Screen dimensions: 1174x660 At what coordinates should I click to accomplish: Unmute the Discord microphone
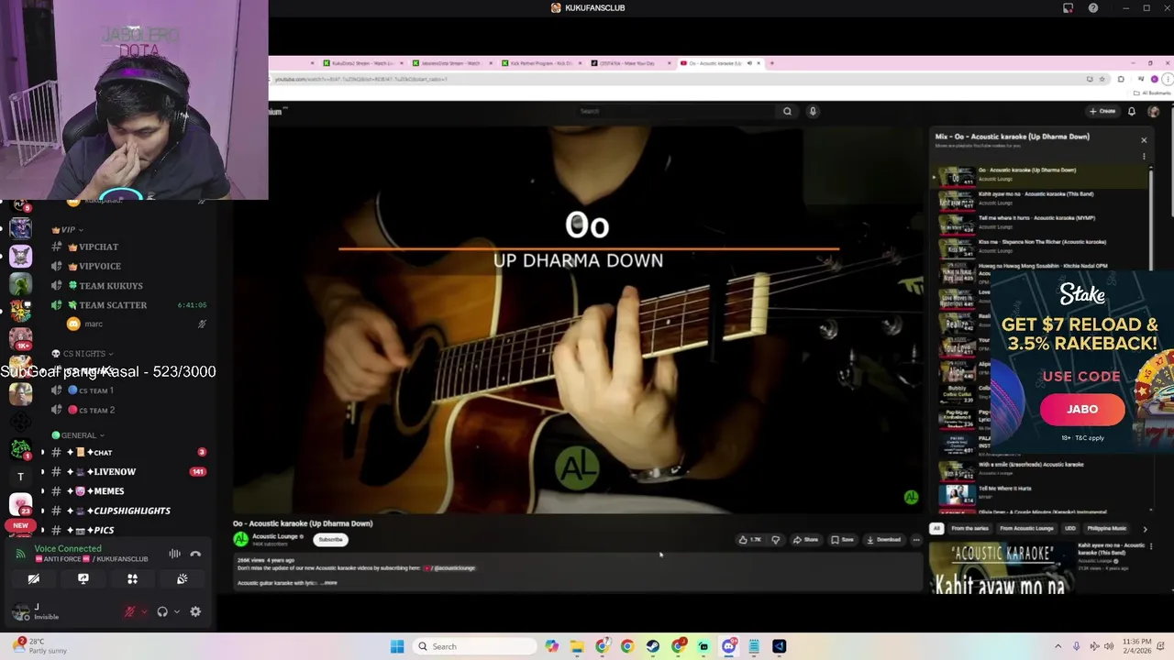[129, 611]
